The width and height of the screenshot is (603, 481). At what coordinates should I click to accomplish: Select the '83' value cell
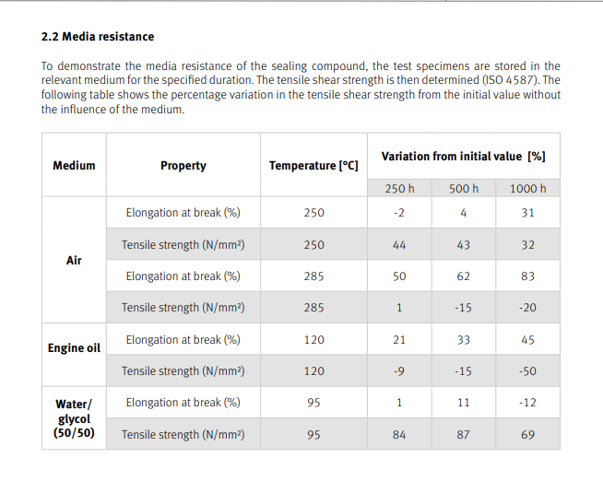pyautogui.click(x=527, y=276)
